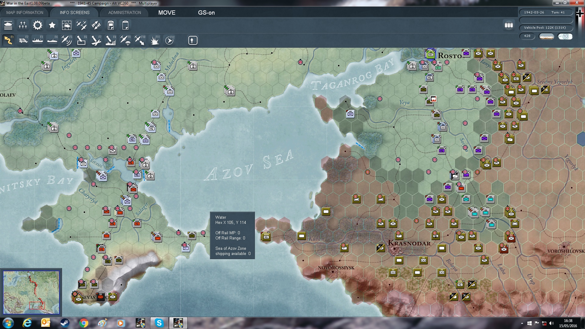Screen dimensions: 585x329
Task: Click the supply barrels button
Action: click(509, 25)
